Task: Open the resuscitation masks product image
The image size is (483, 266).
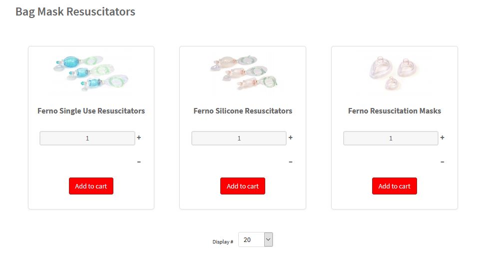Action: [x=394, y=73]
